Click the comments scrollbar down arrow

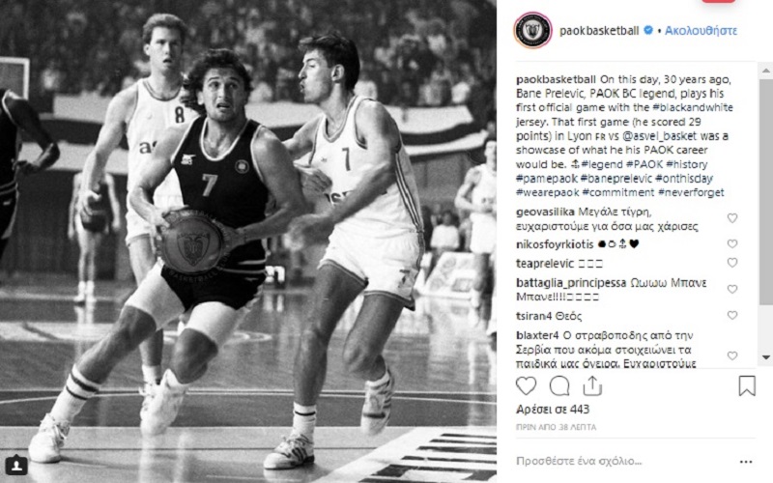tap(766, 357)
